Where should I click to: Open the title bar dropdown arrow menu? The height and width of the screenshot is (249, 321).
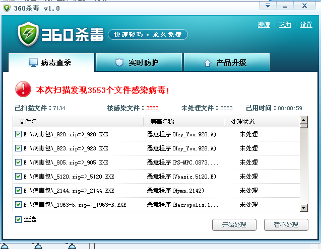tap(268, 6)
